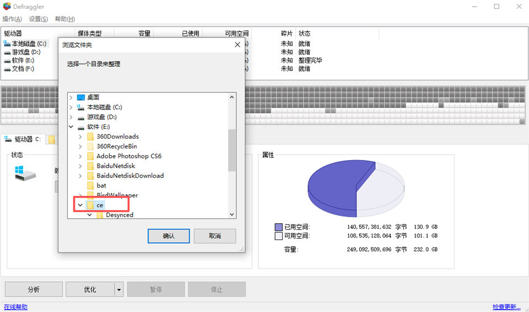This screenshot has height=312, width=529.
Task: Click the Defraggler app icon in title bar
Action: pos(7,7)
